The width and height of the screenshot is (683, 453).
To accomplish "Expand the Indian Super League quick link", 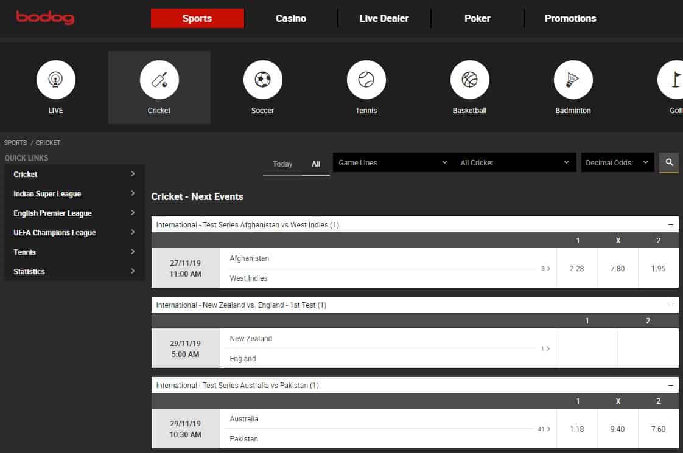I will point(74,193).
